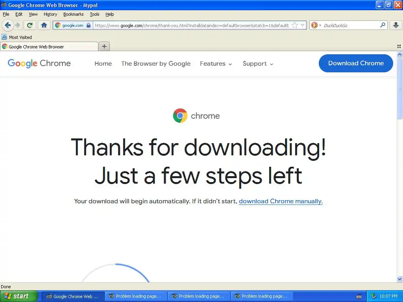
Task: Bookmark this page with the star icon
Action: 295,25
